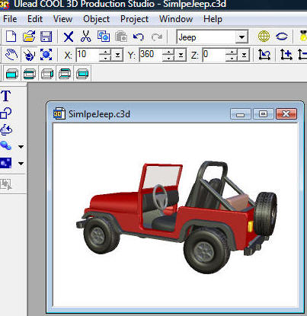307x316 pixels.
Task: Open the Project menu
Action: click(134, 19)
